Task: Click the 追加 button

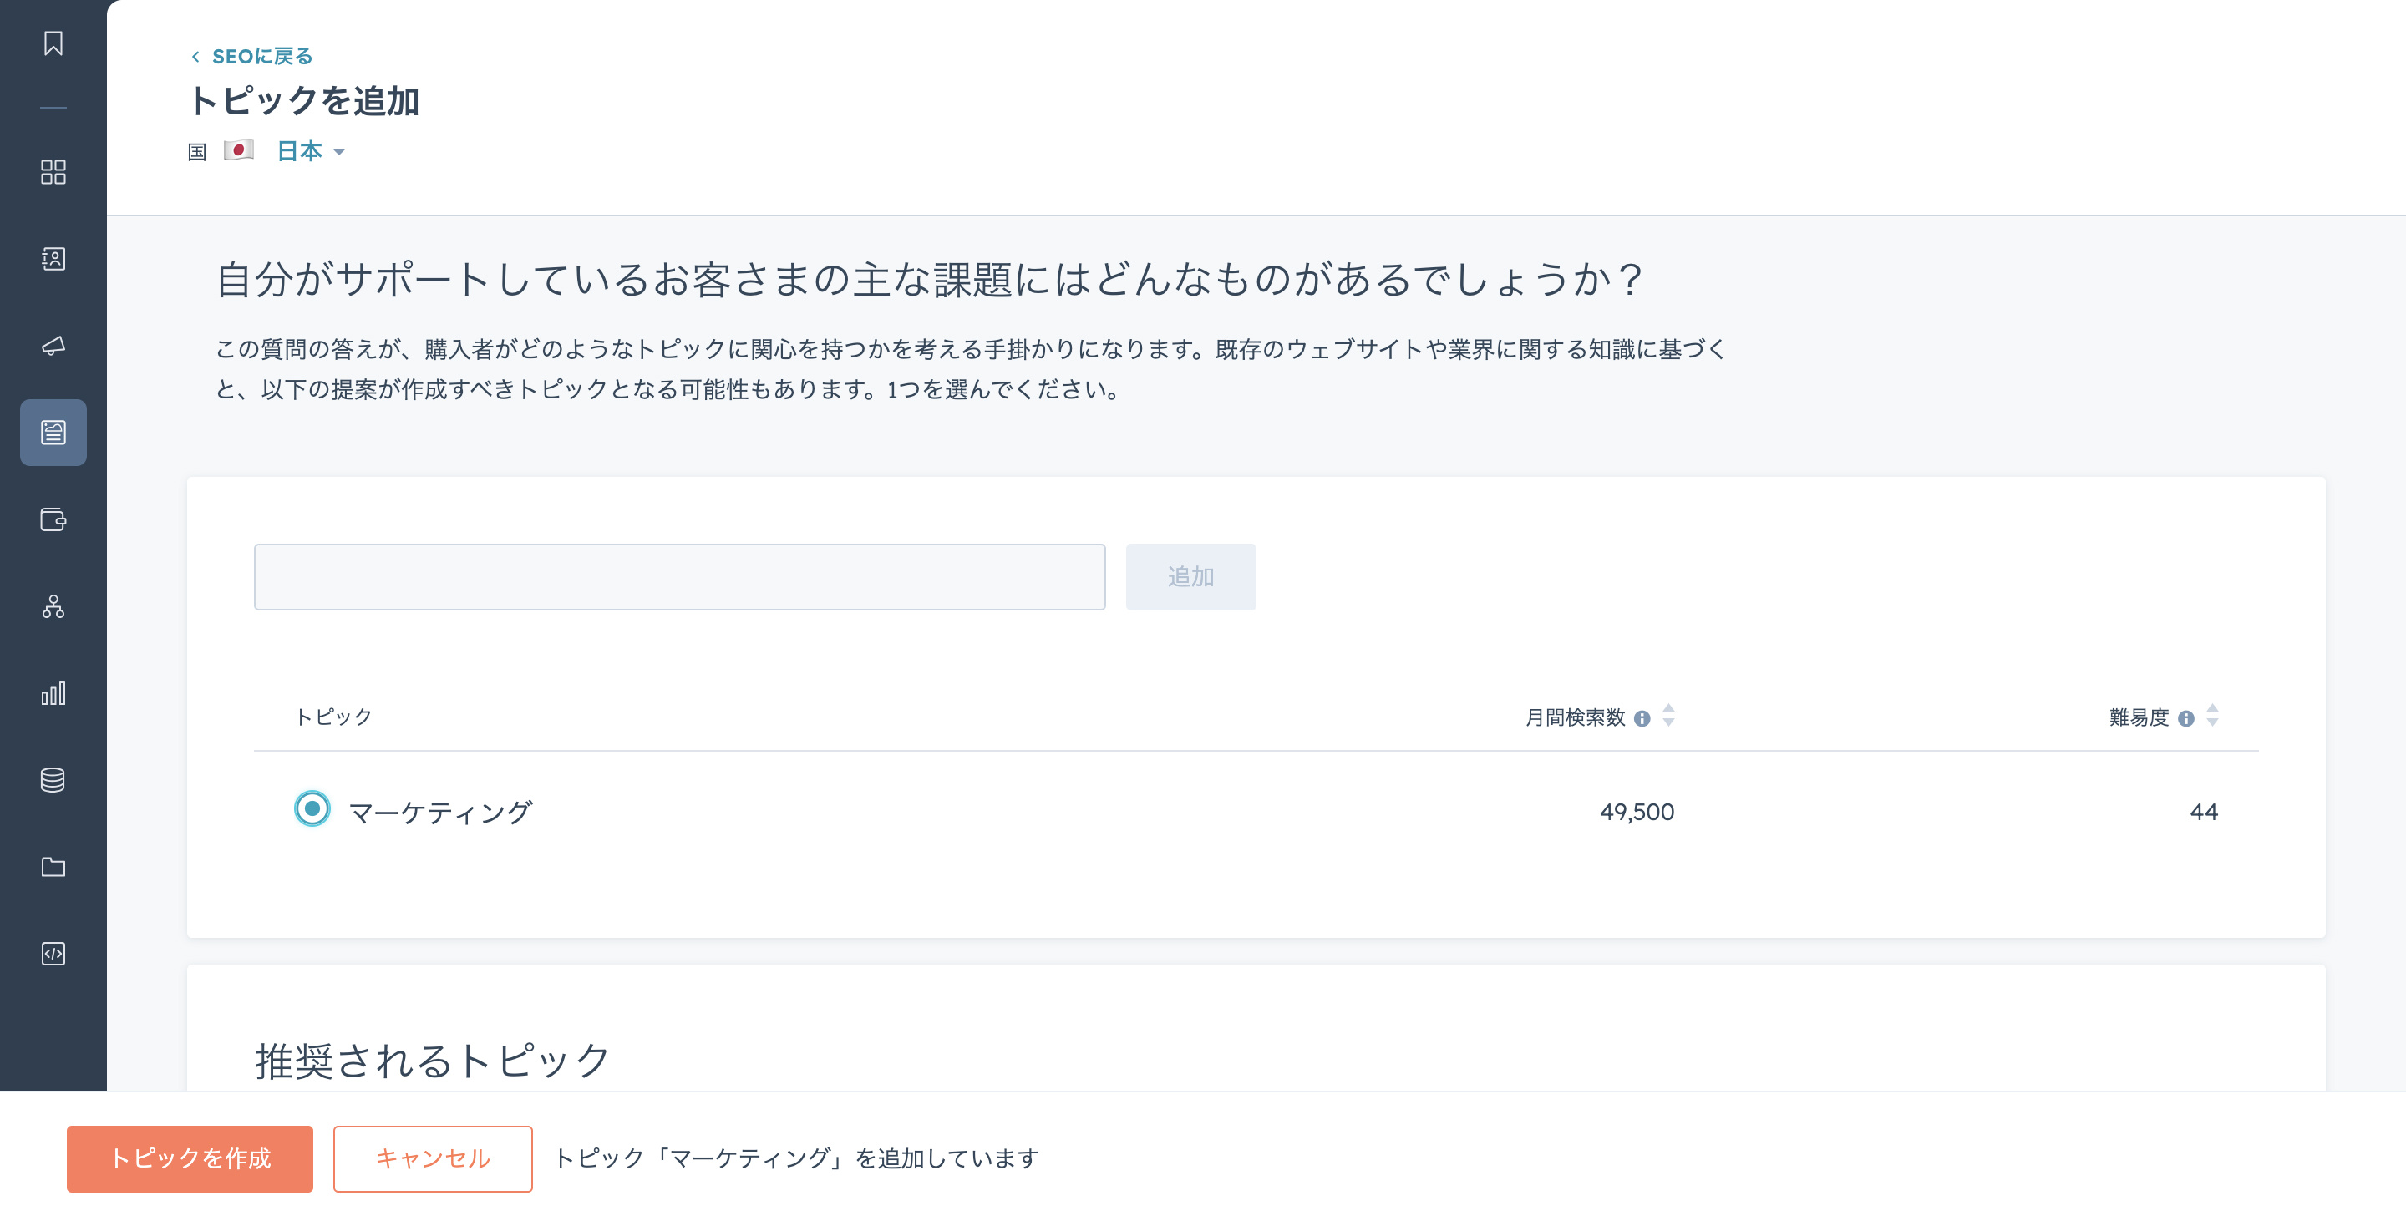Action: click(1190, 577)
